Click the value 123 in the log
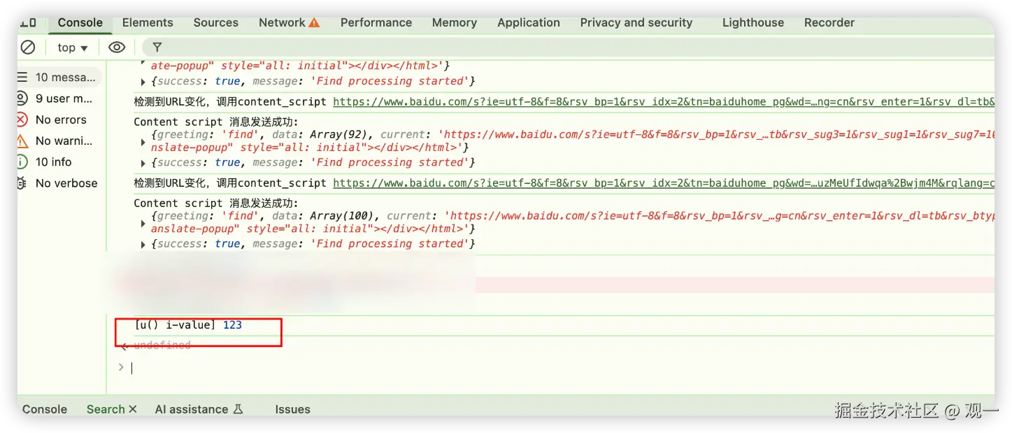The height and width of the screenshot is (433, 1012). click(232, 325)
